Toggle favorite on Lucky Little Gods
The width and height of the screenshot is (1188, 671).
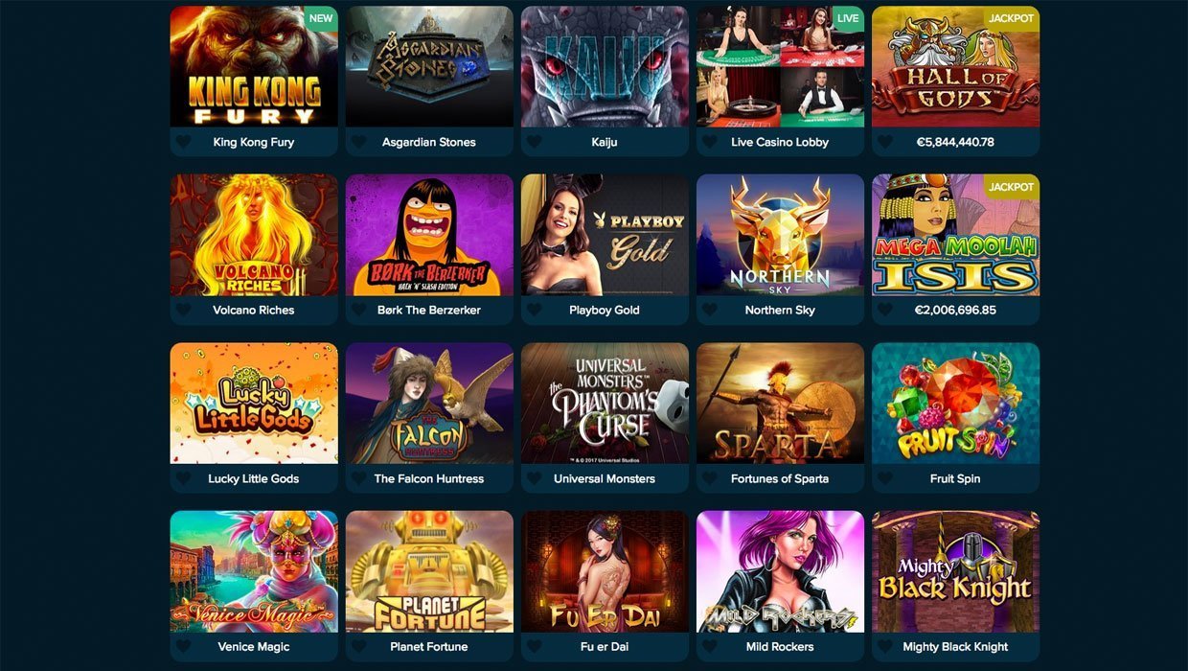pyautogui.click(x=184, y=478)
